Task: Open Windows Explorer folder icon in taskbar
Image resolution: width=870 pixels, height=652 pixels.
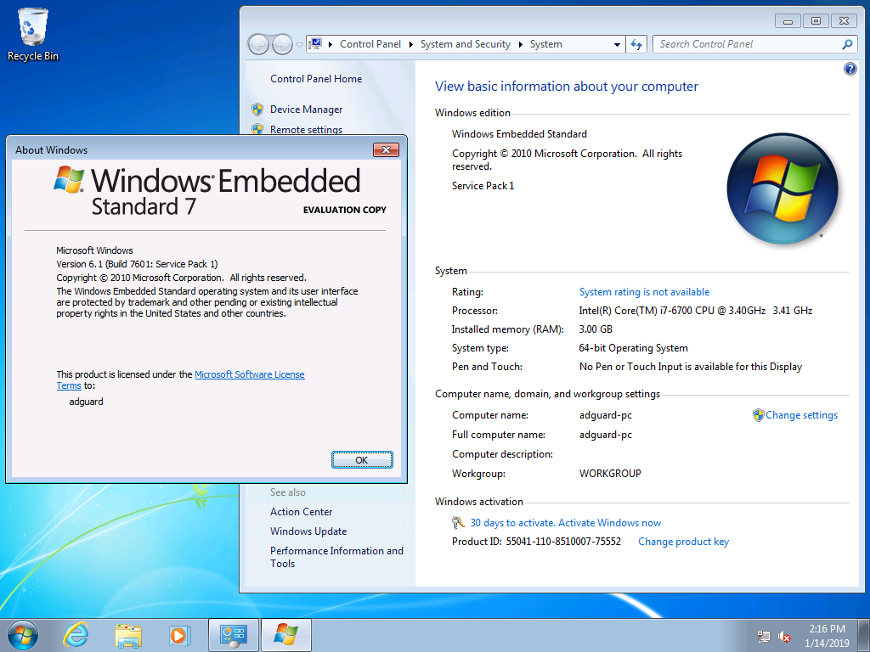Action: tap(127, 635)
